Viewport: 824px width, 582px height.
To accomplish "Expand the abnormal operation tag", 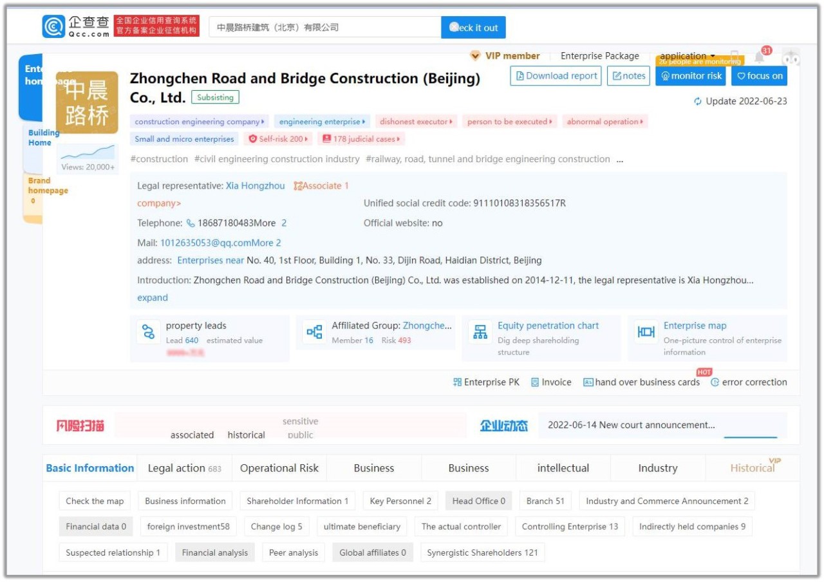I will (605, 122).
